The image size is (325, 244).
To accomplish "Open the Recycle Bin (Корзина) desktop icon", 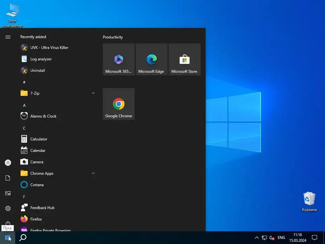I will (309, 202).
